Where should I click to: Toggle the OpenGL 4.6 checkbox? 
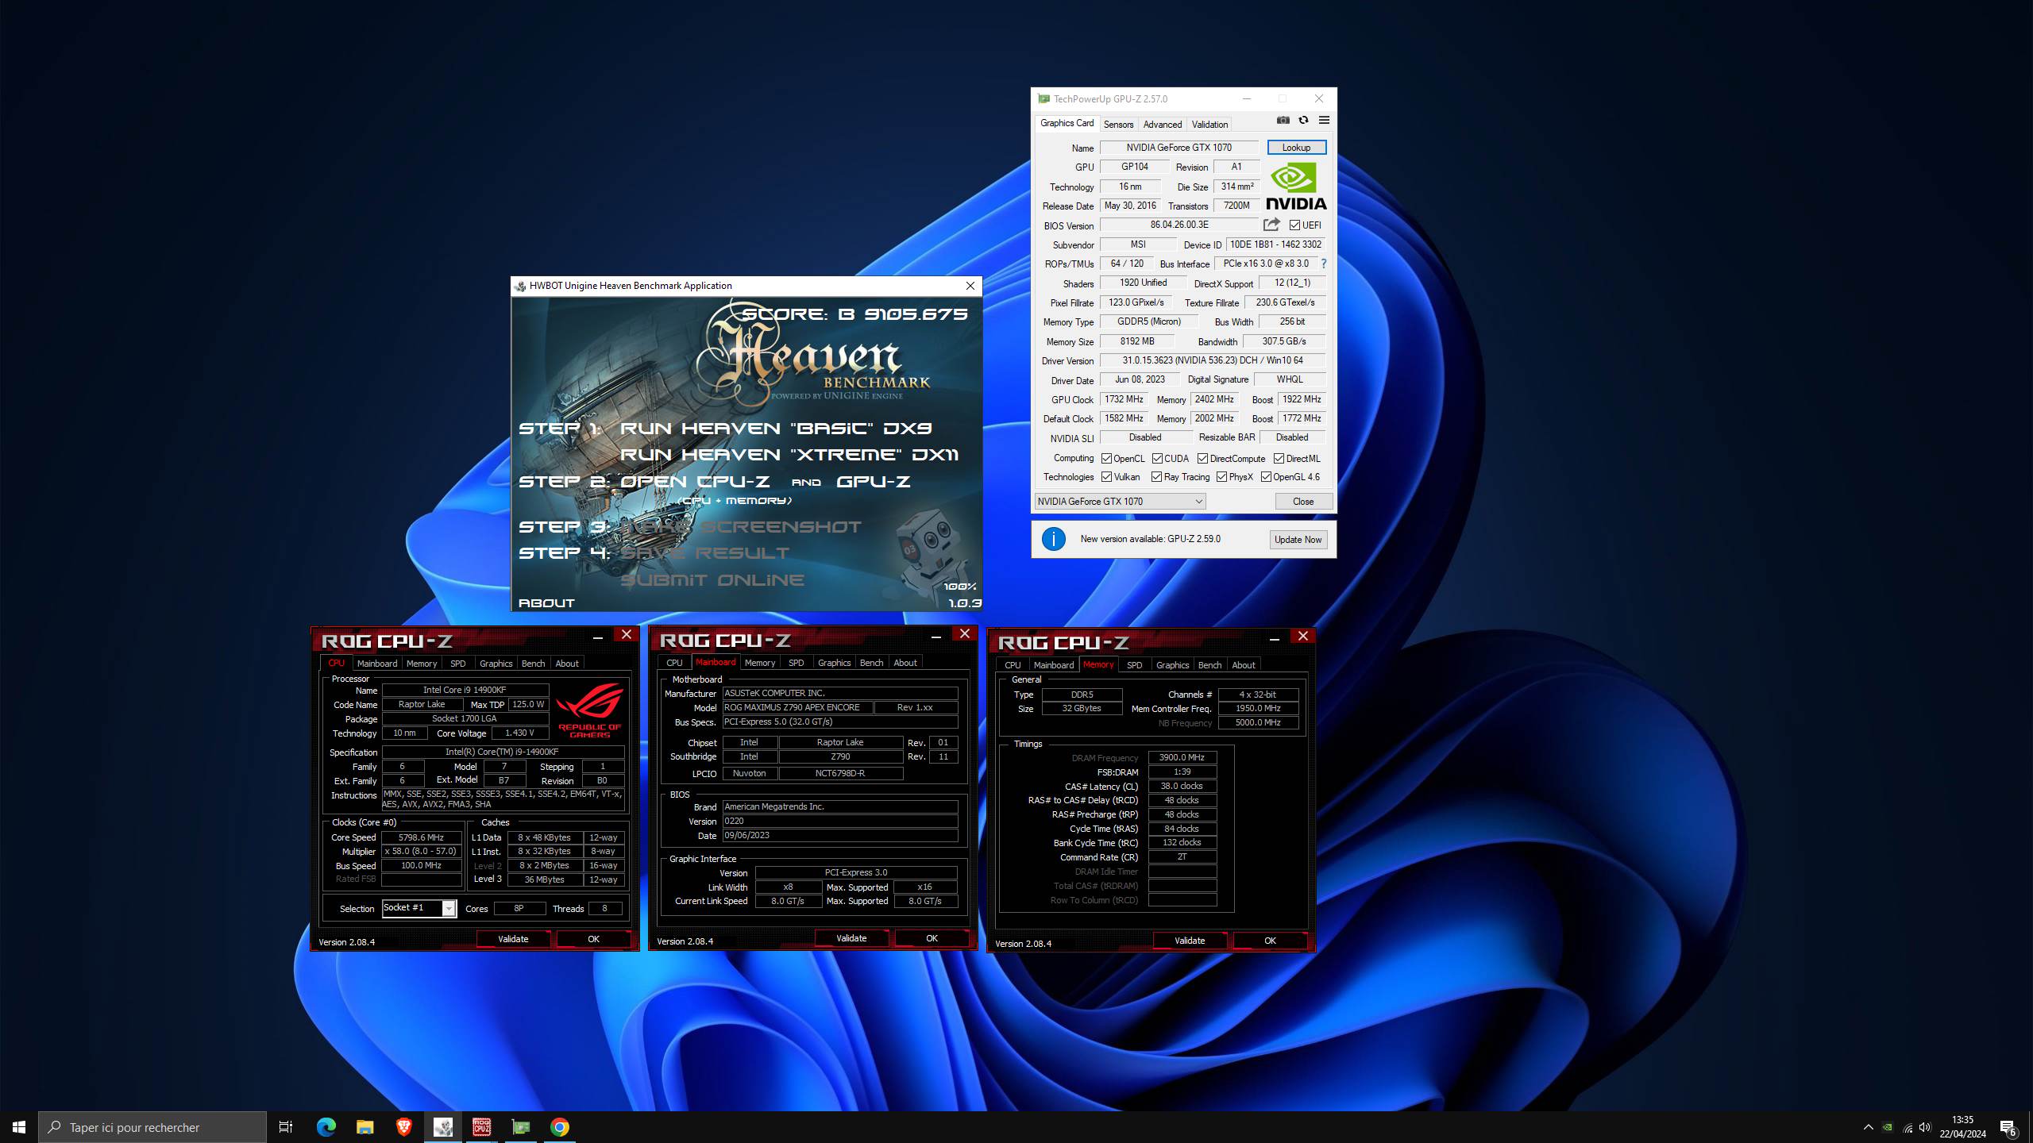coord(1266,477)
